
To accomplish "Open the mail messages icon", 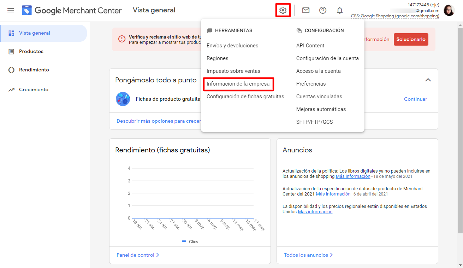I will (x=306, y=10).
